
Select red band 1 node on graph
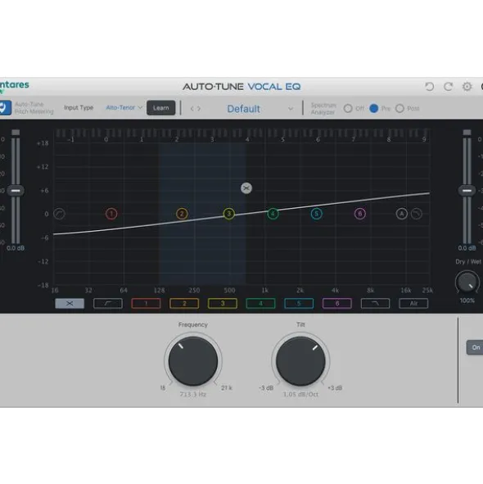pyautogui.click(x=111, y=214)
